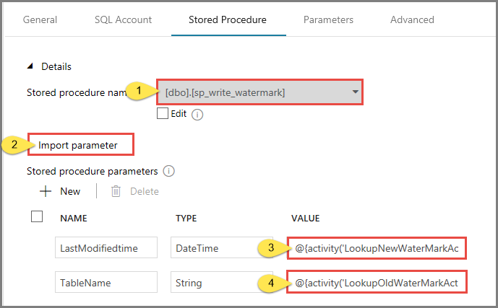Open the DateTime type dropdown

(221, 247)
